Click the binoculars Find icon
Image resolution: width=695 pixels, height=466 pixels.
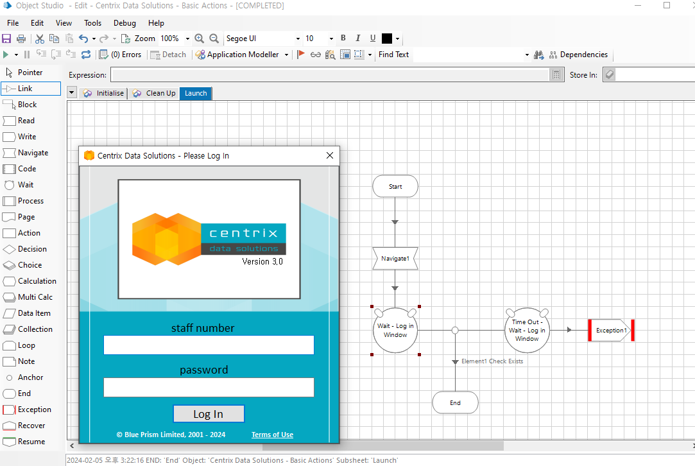(x=538, y=55)
